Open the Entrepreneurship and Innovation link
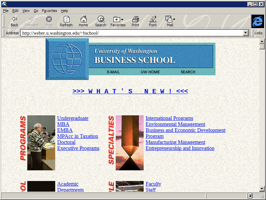Screen dimensions: 266x200 click(180, 148)
